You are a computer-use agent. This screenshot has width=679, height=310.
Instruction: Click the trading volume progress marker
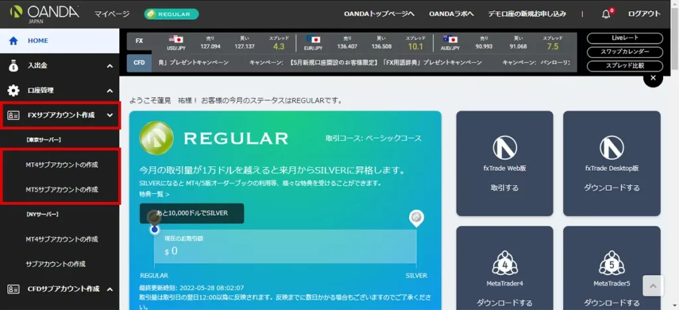(x=154, y=229)
